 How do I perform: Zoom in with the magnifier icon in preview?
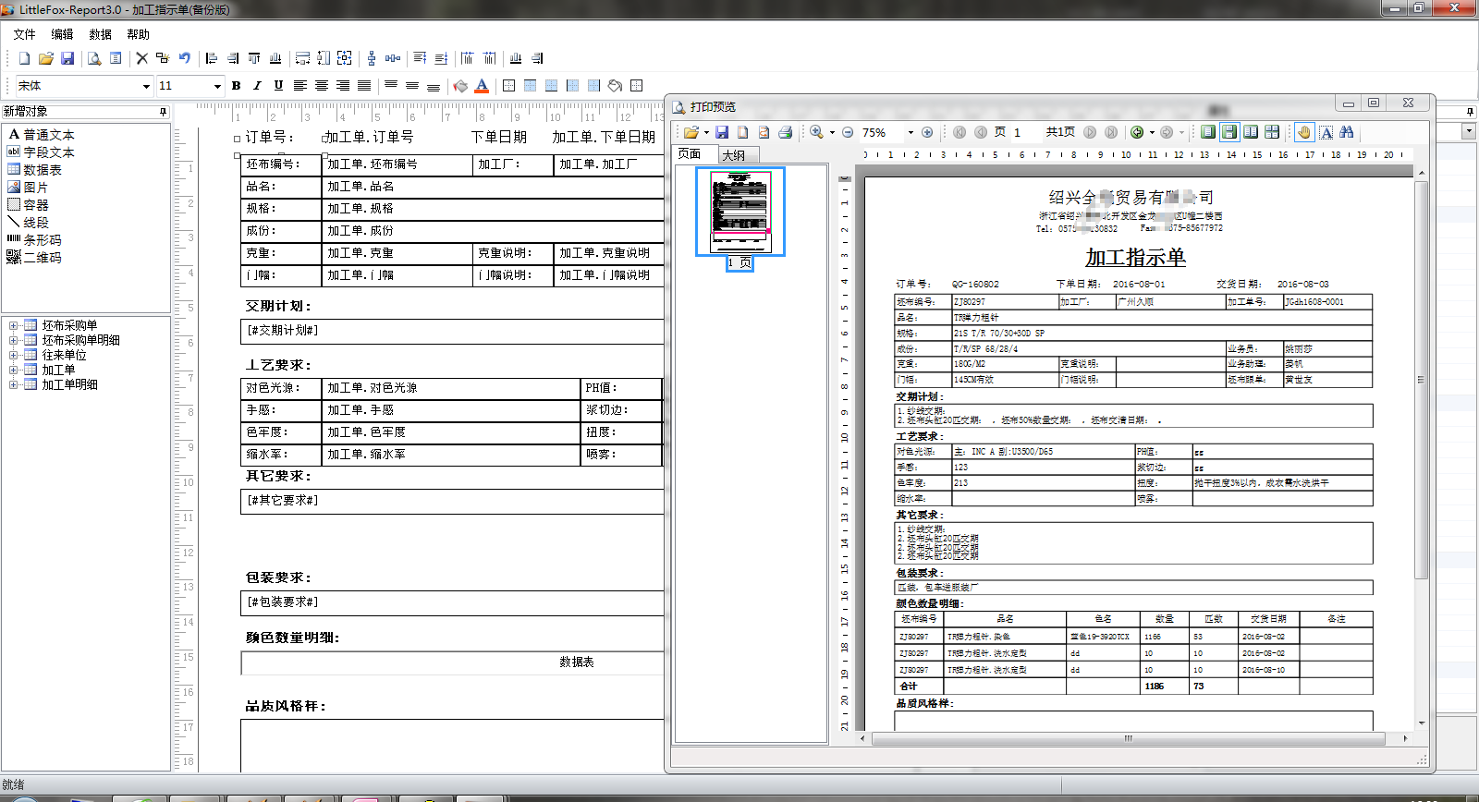point(816,132)
